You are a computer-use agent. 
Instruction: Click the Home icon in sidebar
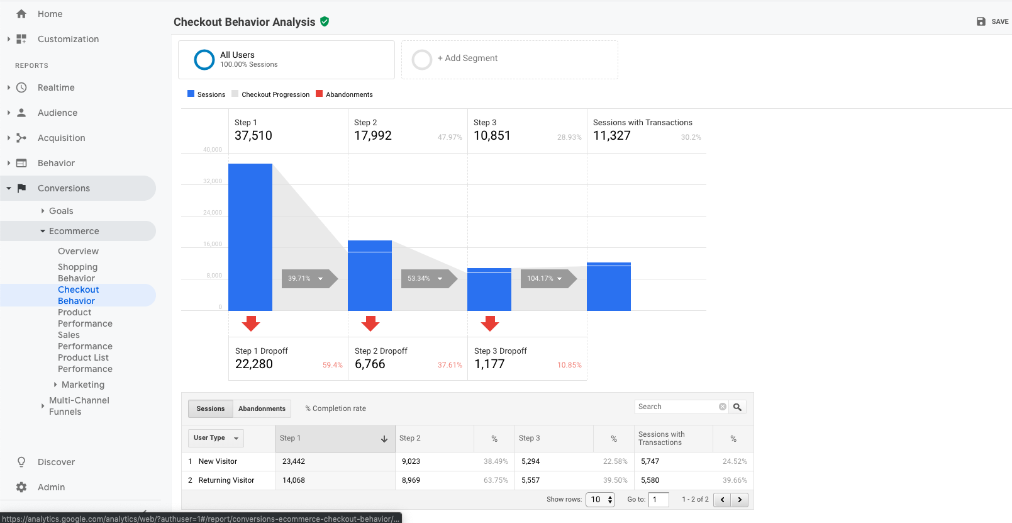(21, 14)
